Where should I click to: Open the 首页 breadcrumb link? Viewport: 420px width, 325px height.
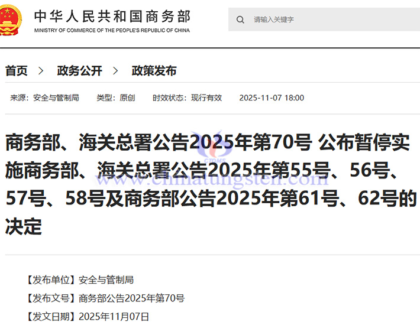[x=17, y=71]
